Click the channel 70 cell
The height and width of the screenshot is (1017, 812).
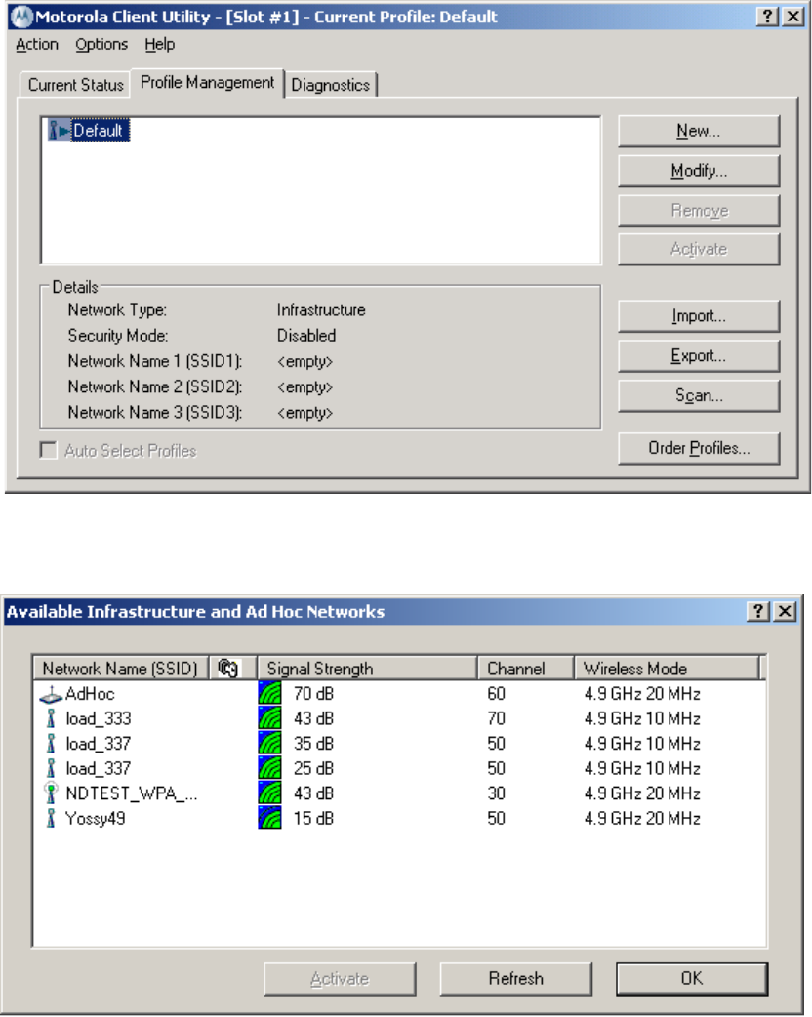tap(496, 718)
